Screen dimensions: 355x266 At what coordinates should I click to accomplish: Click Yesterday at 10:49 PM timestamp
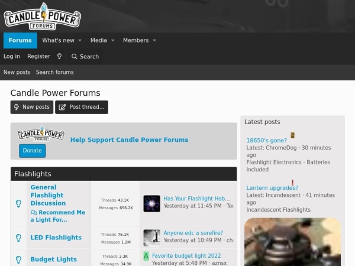coord(192,240)
